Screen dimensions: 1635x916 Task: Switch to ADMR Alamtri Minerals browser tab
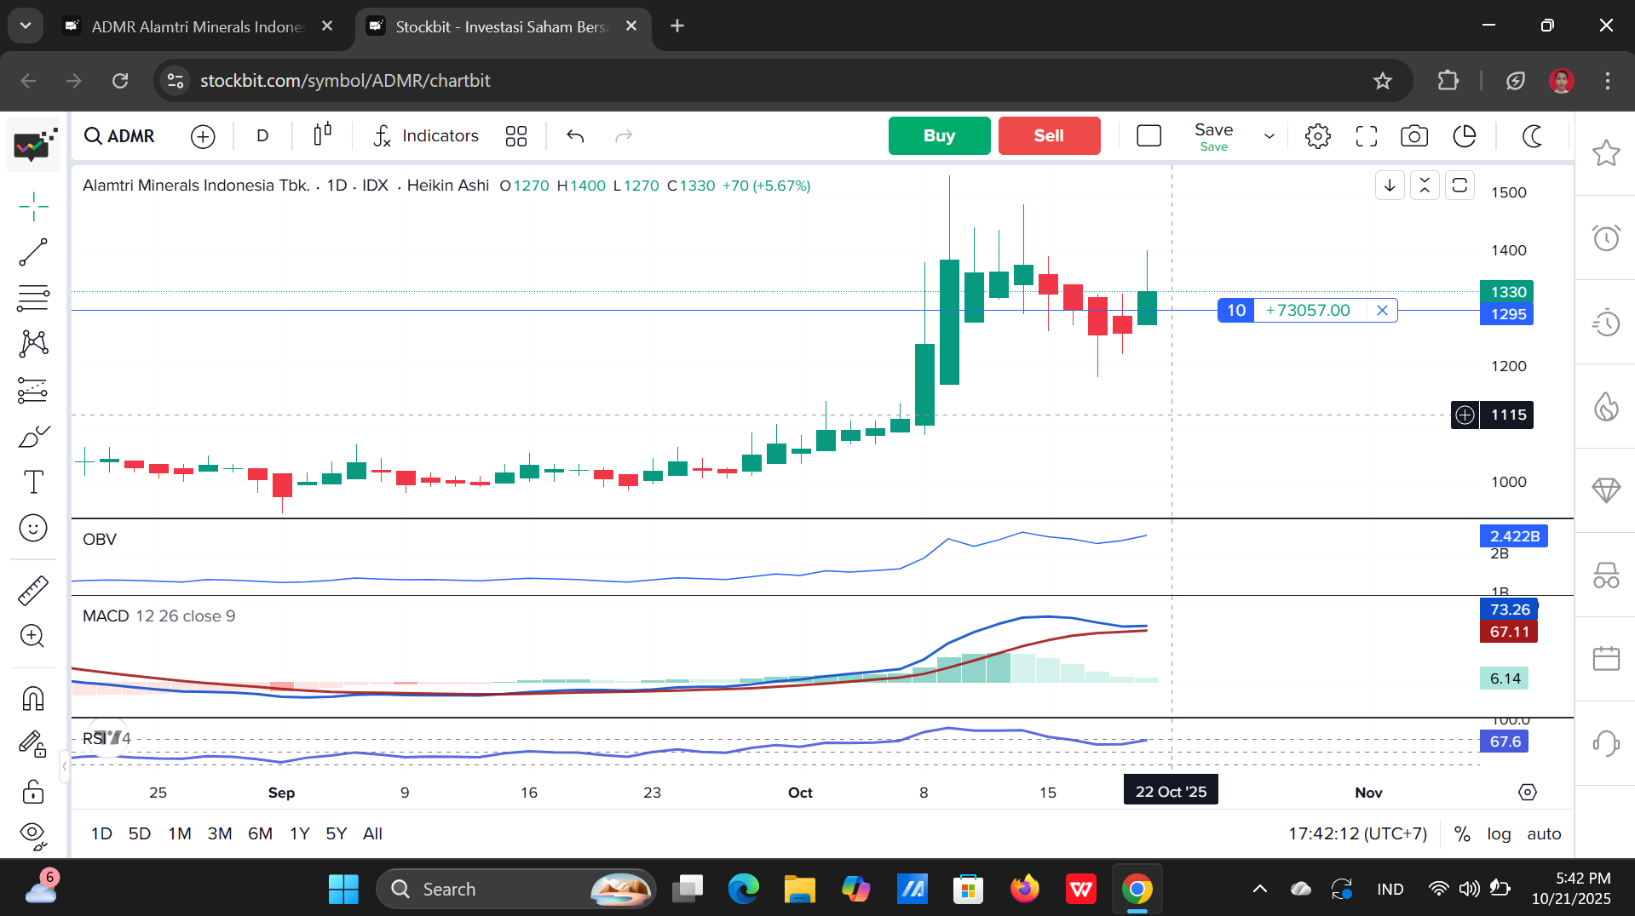(x=197, y=26)
